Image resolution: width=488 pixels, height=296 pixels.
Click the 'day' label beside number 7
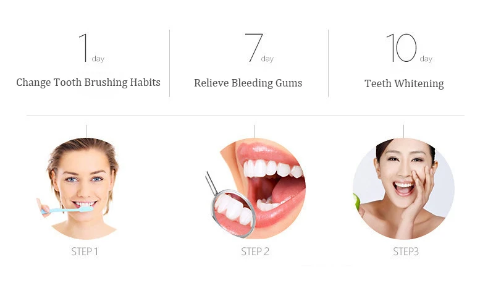(x=267, y=59)
